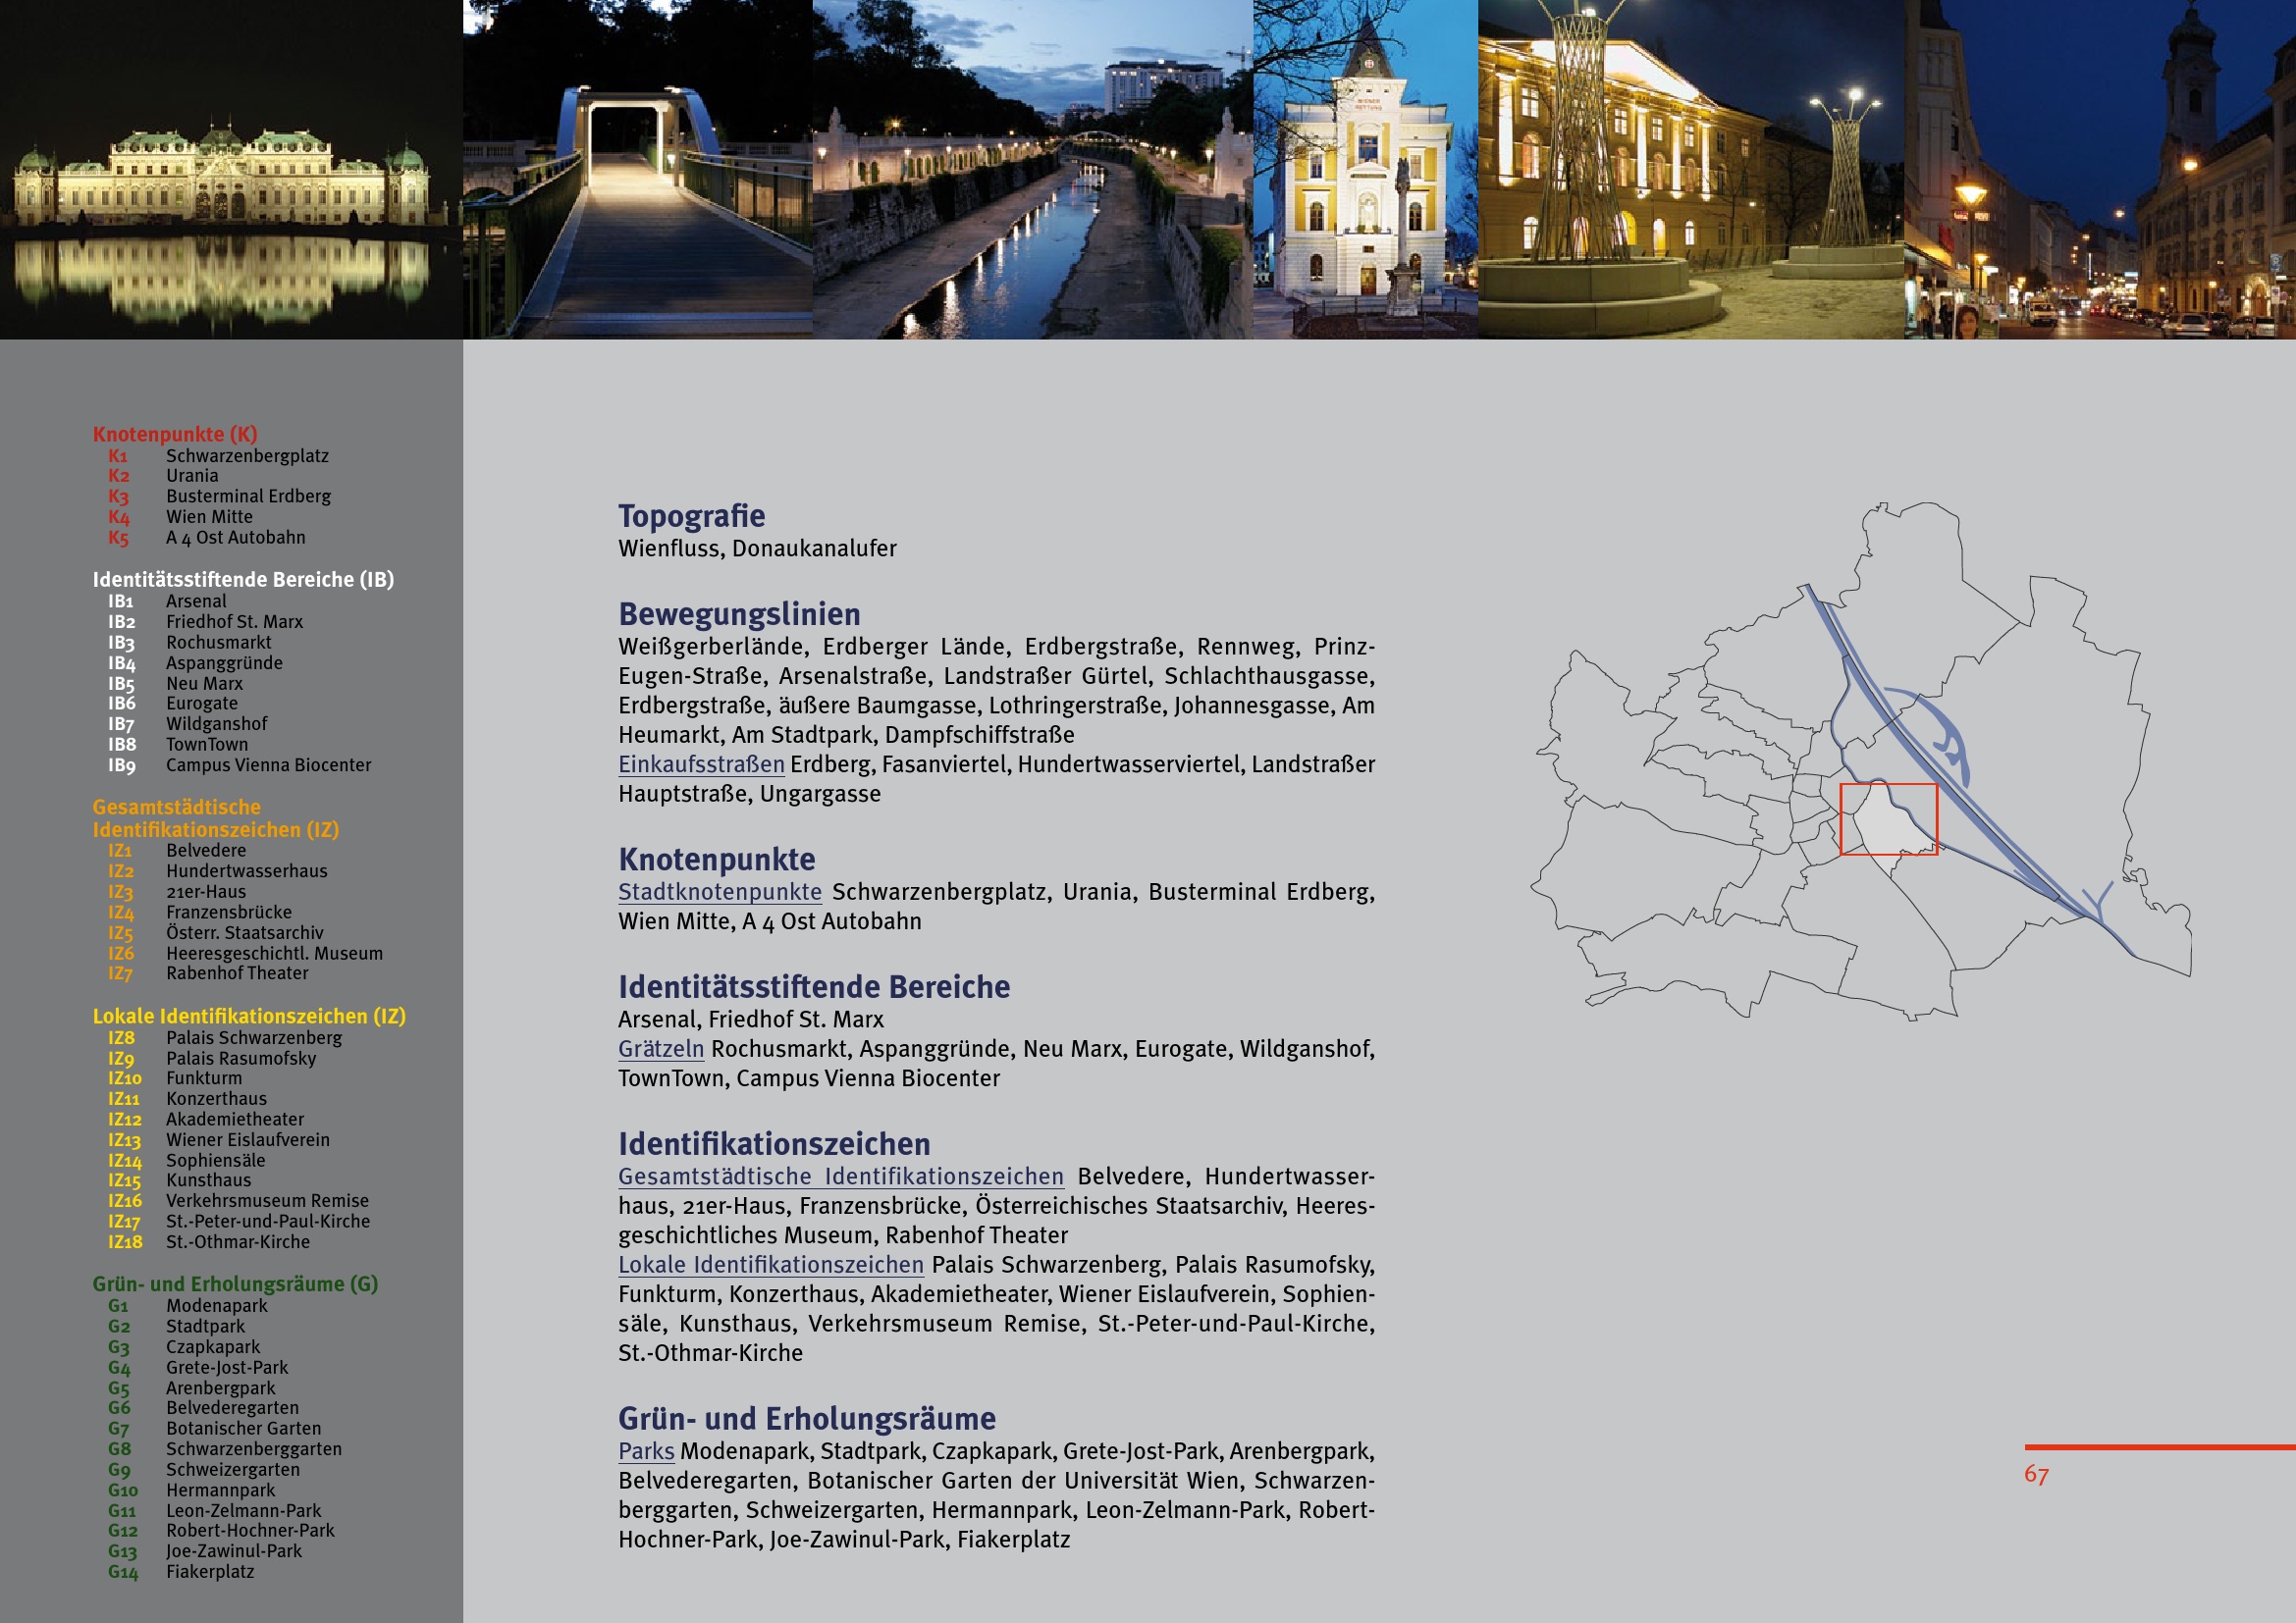Click IZ2 Hundertwasserhaus legend entry
The height and width of the screenshot is (1623, 2296).
246,870
